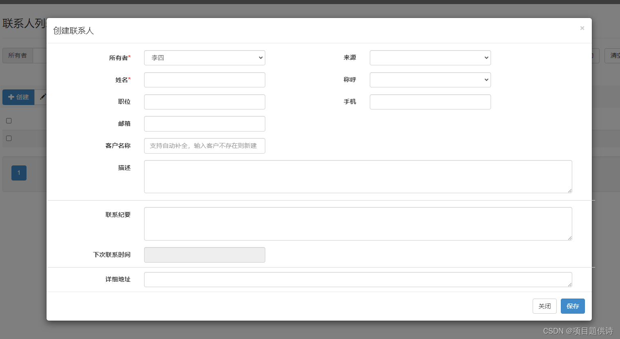This screenshot has width=620, height=339.
Task: Click the 所有者 field label
Action: tap(120, 58)
